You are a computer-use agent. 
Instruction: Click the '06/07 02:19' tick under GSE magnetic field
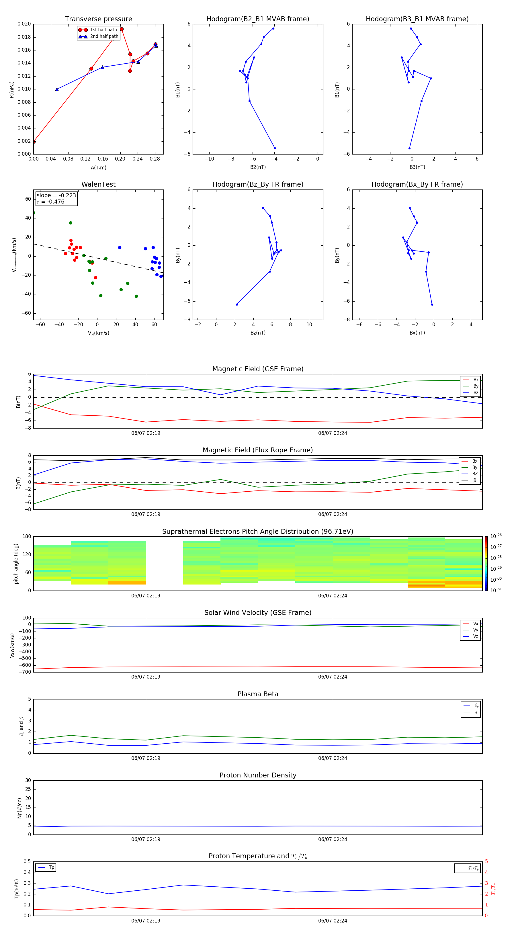pos(146,433)
